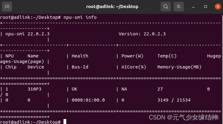Click the 'NPU' column header
Screen dimensions: 223x124
click(x=9, y=56)
